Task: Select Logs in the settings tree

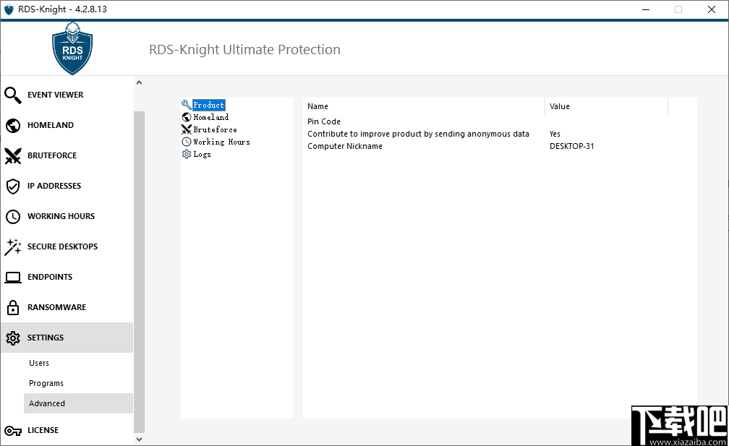Action: pos(202,154)
